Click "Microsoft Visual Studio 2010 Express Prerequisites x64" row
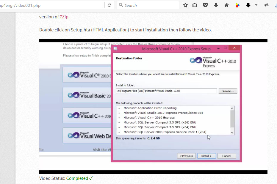277x184 pixels. [x=163, y=113]
